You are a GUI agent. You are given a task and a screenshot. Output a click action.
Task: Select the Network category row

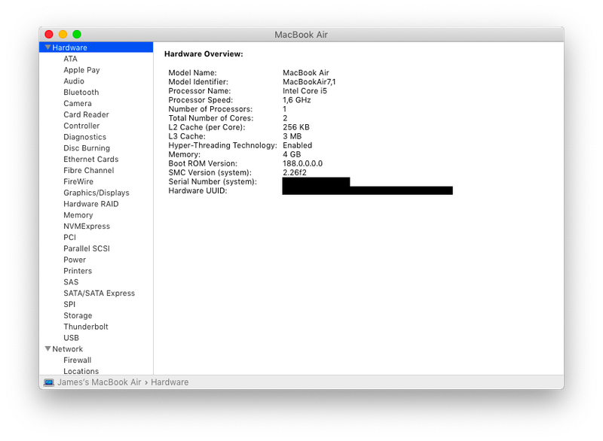(x=96, y=348)
